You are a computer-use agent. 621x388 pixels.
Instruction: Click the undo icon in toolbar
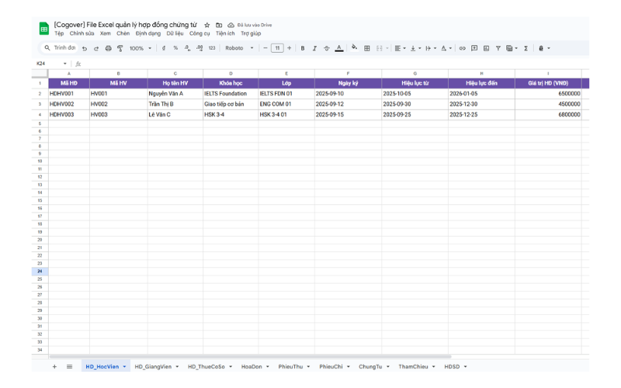(85, 48)
